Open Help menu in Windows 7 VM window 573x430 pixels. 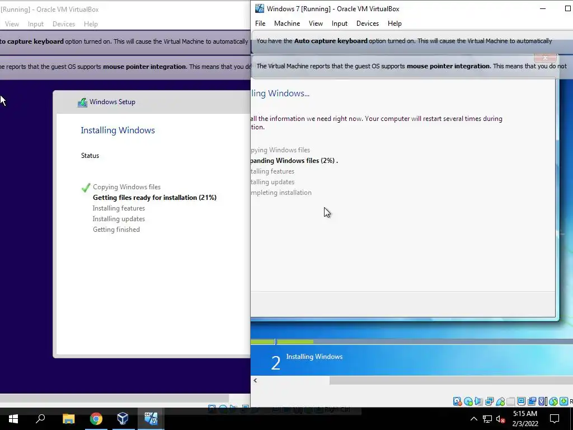[x=394, y=24]
